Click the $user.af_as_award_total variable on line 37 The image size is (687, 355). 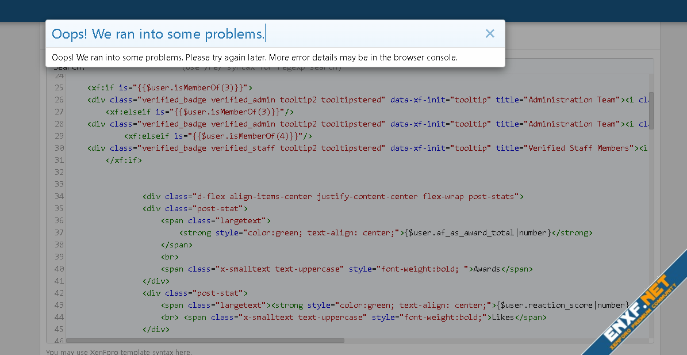click(x=460, y=232)
